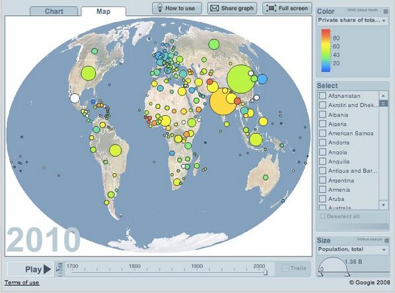
Task: Click the Brazil bubble on map
Action: (x=116, y=151)
